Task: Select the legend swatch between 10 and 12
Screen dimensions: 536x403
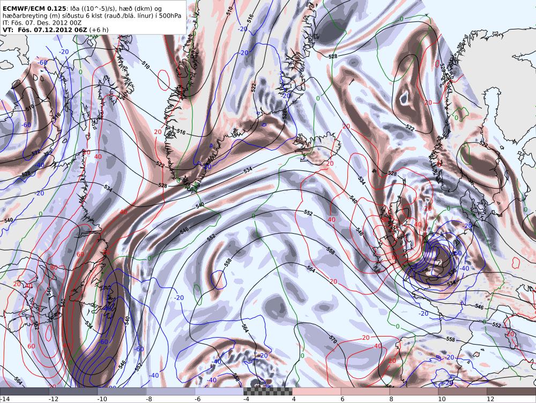Action: click(x=463, y=391)
